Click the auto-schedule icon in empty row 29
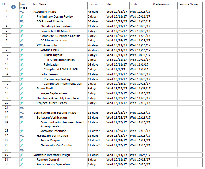Screen dimensions: 205x169 pos(22,150)
